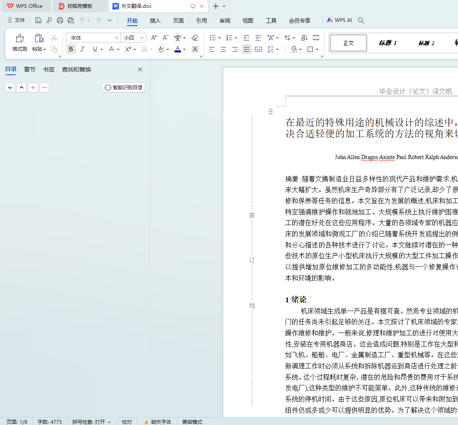Open the 章节 tab in navigation pane
The width and height of the screenshot is (458, 425).
pyautogui.click(x=30, y=69)
